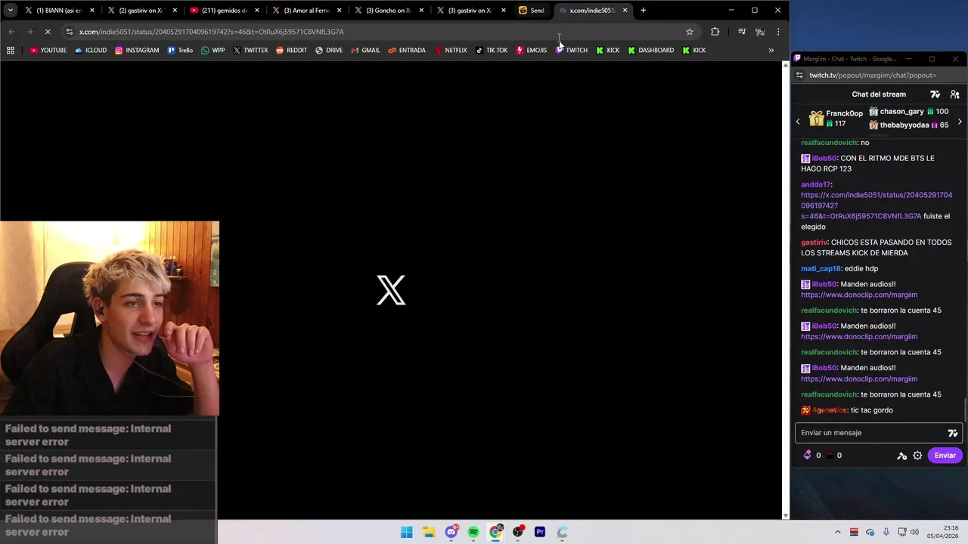View site info icon in Twitch popout window

point(799,76)
